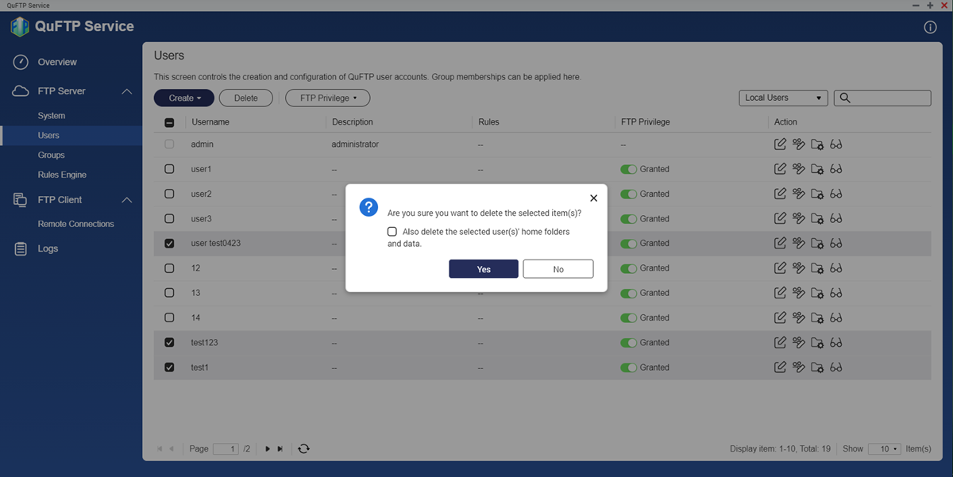Image resolution: width=953 pixels, height=477 pixels.
Task: Open the Create dropdown button
Action: [x=184, y=98]
